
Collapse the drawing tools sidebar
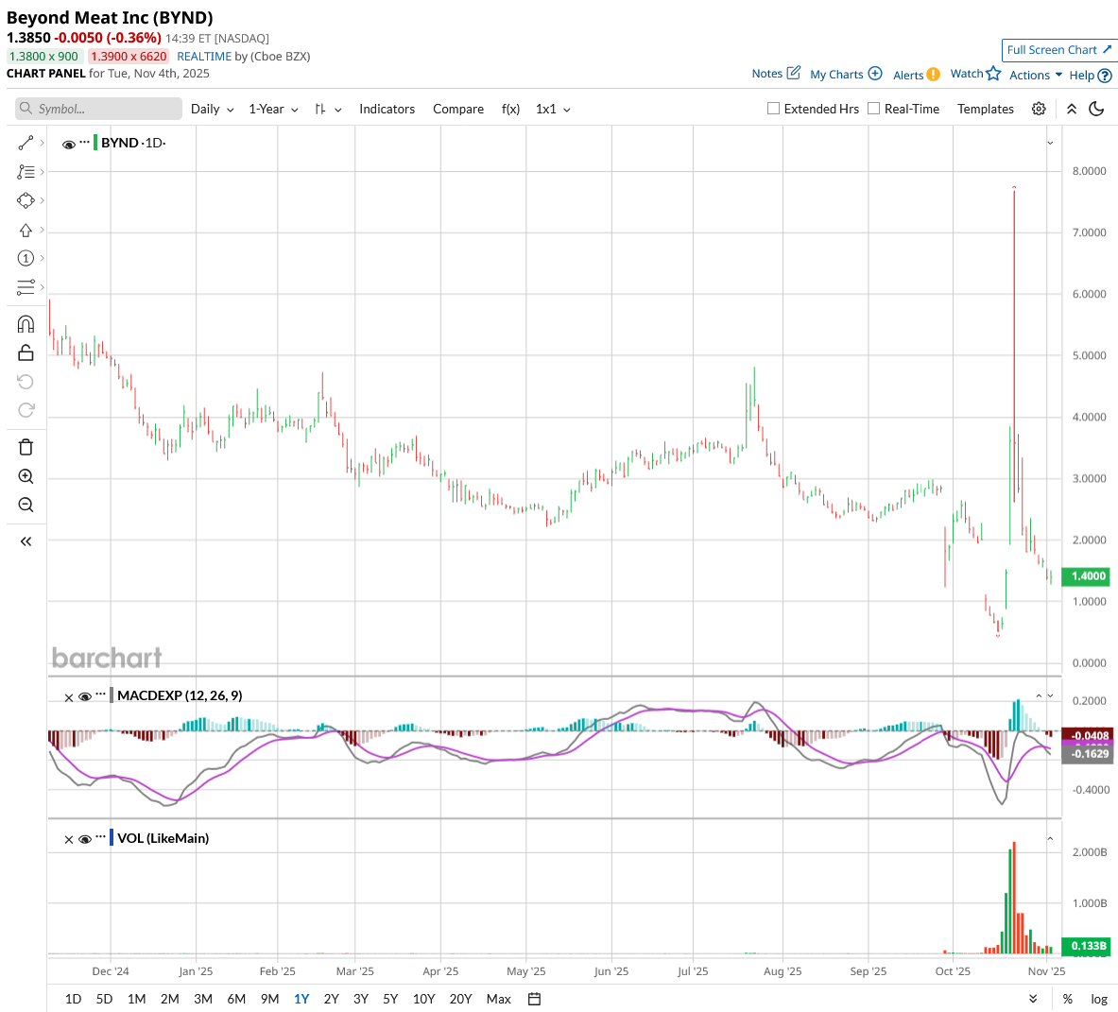point(26,541)
